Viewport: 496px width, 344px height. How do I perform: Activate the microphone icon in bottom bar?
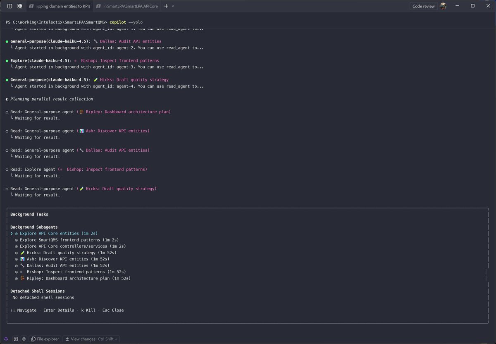(24, 339)
